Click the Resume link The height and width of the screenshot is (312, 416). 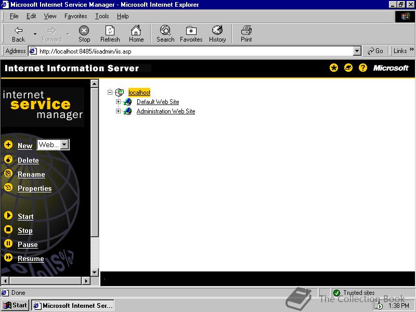[31, 258]
